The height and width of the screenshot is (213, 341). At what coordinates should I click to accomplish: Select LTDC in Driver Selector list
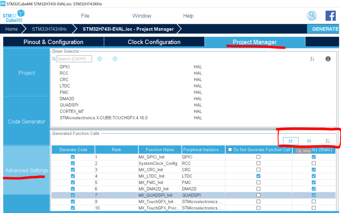(x=65, y=86)
